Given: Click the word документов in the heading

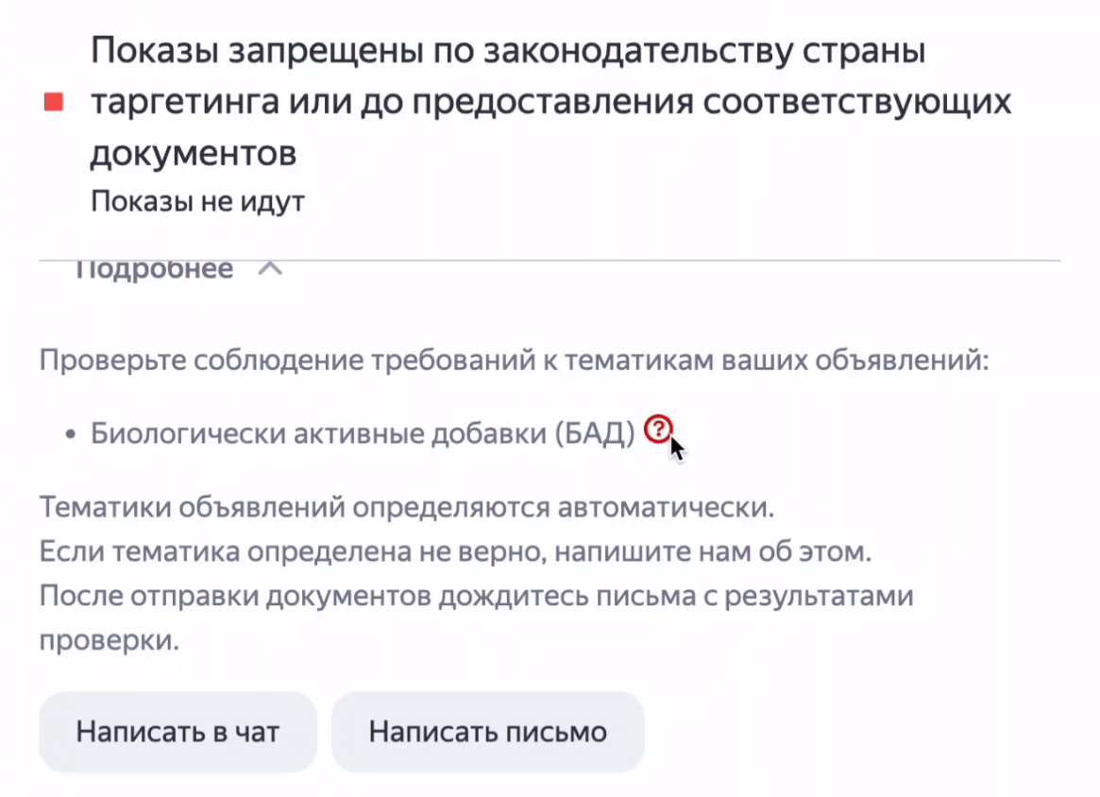Looking at the screenshot, I should 193,153.
